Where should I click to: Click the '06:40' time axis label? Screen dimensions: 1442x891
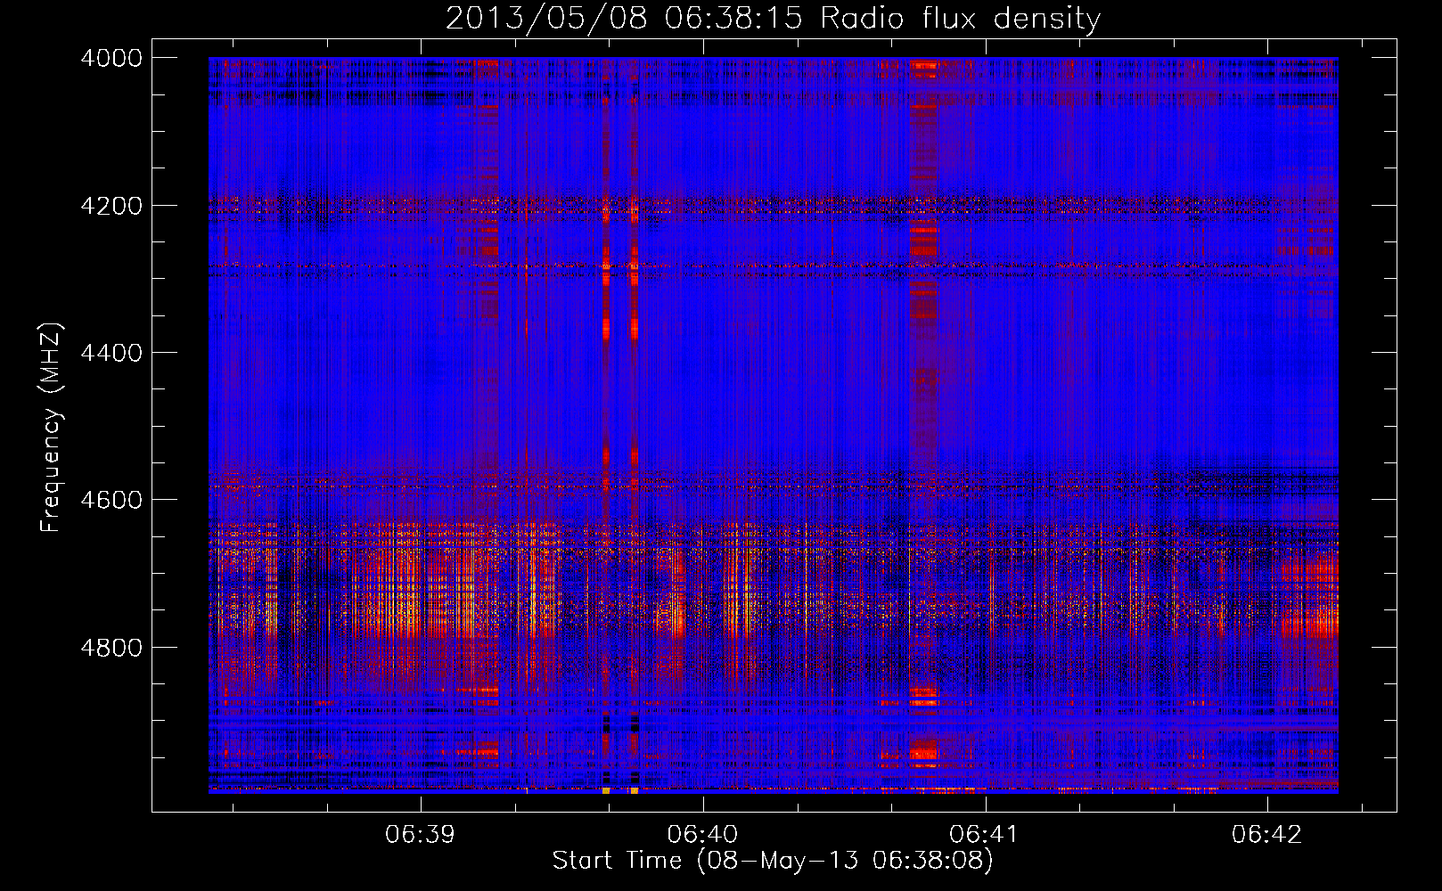click(x=702, y=834)
